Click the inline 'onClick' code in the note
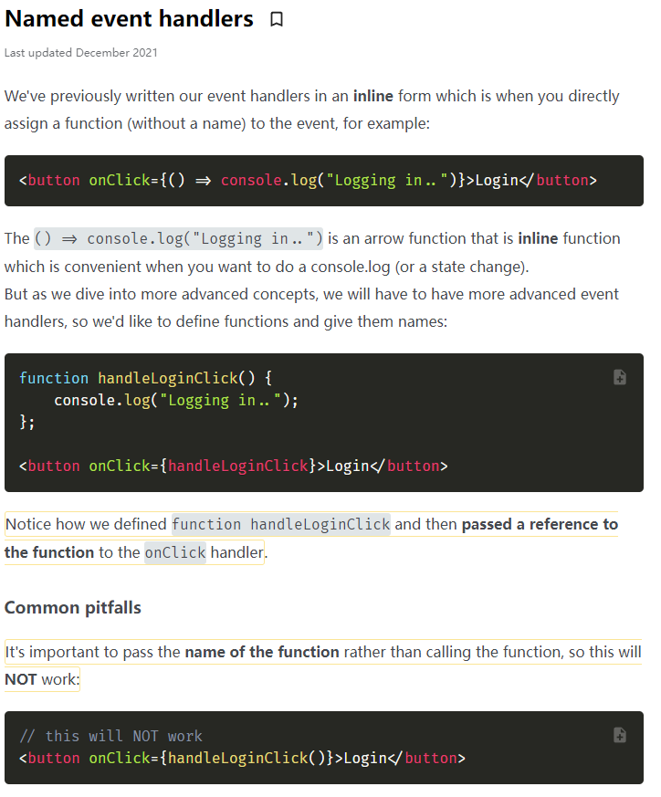The height and width of the screenshot is (797, 661). tap(175, 552)
